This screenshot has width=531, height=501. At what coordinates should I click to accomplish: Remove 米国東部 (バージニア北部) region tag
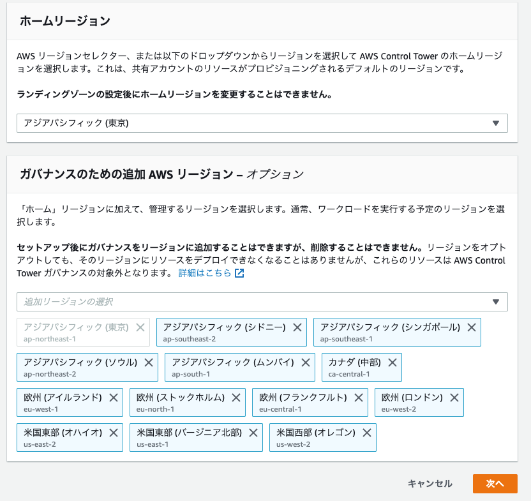coord(253,433)
